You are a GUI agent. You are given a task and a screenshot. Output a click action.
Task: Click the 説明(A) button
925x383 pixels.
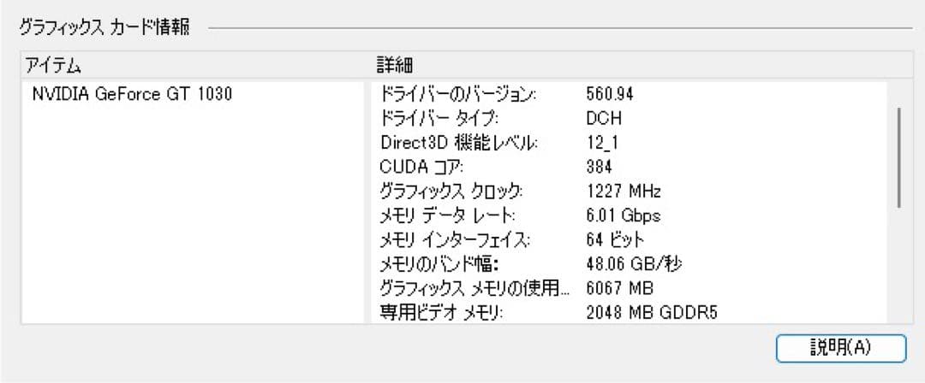(x=841, y=348)
